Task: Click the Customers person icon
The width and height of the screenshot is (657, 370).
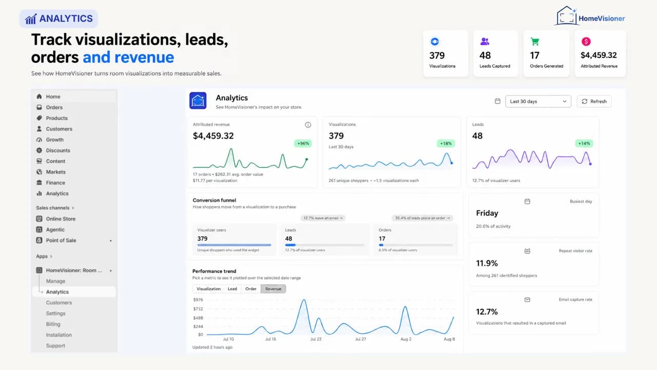Action: (x=40, y=129)
